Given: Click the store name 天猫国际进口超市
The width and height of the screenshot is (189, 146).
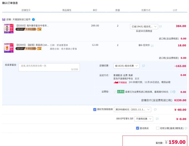Looking at the screenshot, I should click(21, 19).
